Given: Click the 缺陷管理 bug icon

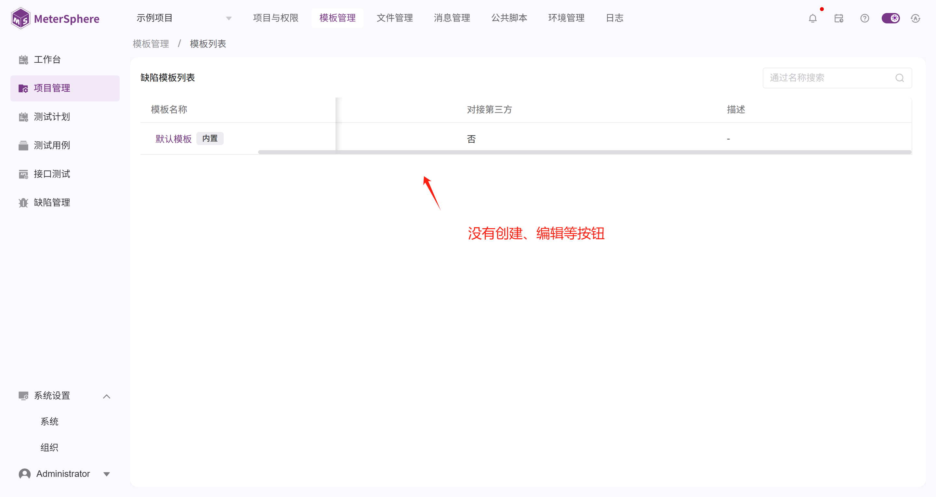Looking at the screenshot, I should [x=23, y=203].
